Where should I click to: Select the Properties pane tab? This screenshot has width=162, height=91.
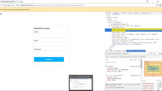coord(135,57)
